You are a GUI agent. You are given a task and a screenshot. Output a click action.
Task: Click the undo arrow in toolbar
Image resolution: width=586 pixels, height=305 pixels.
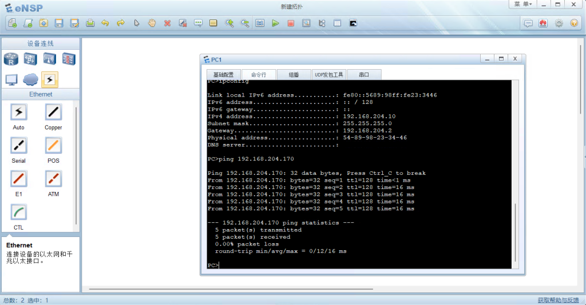pyautogui.click(x=105, y=23)
